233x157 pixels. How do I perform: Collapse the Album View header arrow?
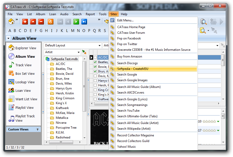click(x=9, y=38)
